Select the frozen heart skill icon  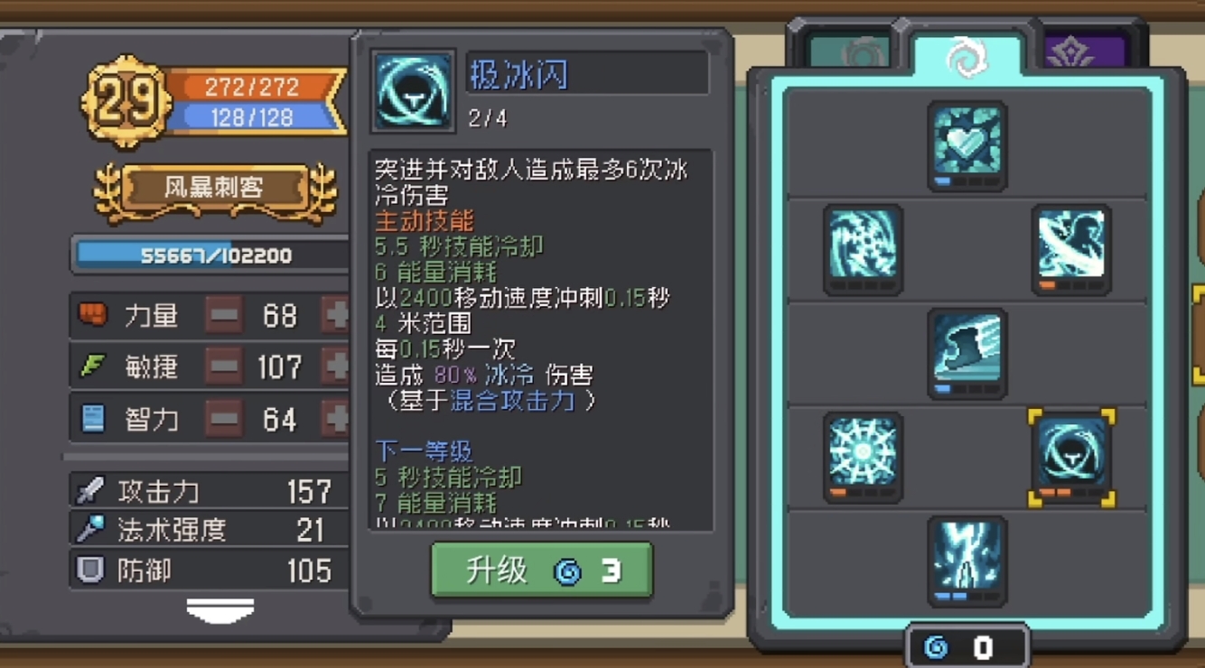click(x=967, y=145)
